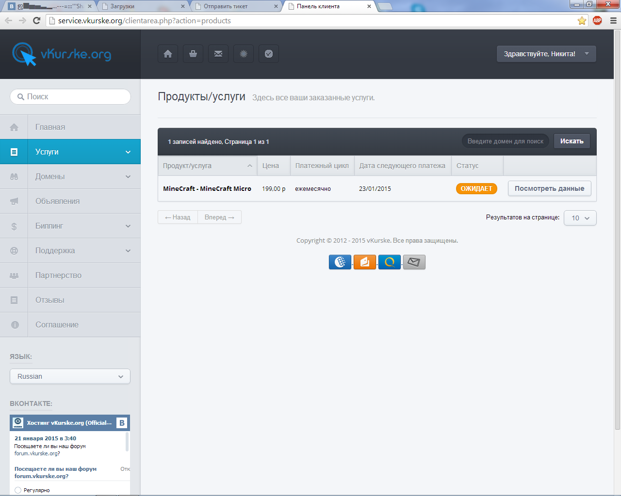Click the vKurske.org logo
621x496 pixels.
point(62,54)
